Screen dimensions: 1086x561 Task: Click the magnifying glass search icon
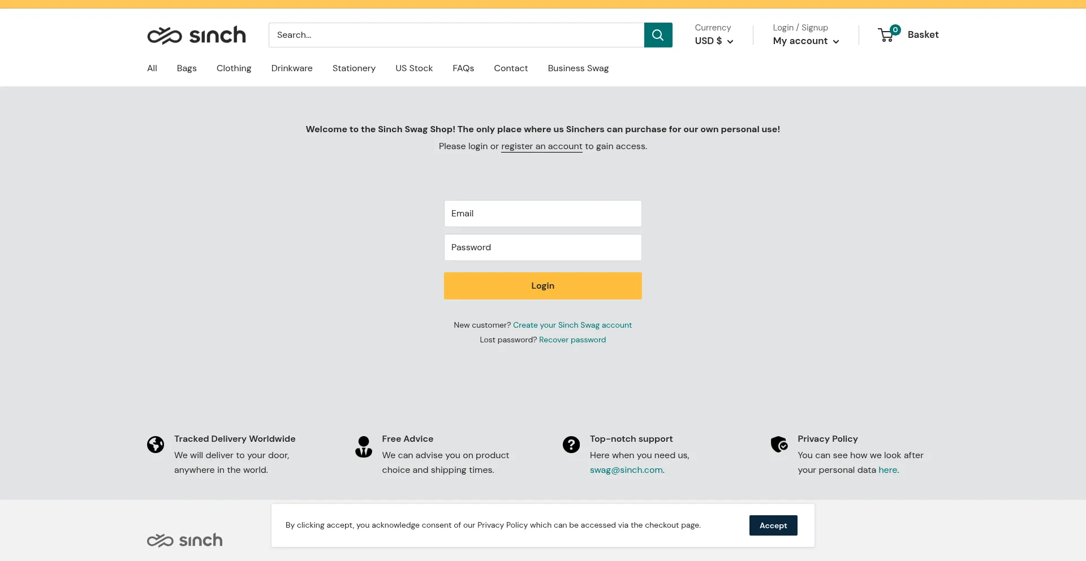(658, 35)
